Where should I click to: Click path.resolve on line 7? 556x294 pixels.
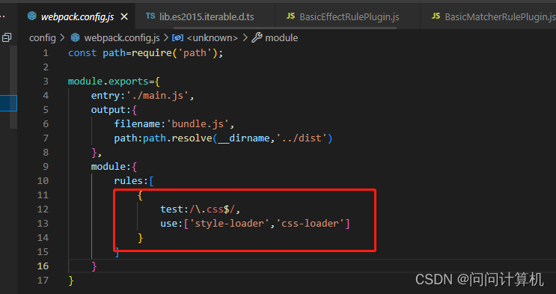tap(177, 138)
